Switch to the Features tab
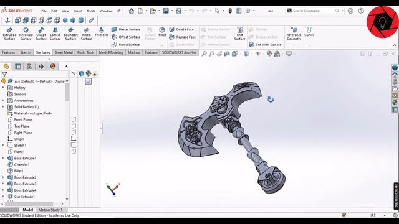 click(x=8, y=52)
